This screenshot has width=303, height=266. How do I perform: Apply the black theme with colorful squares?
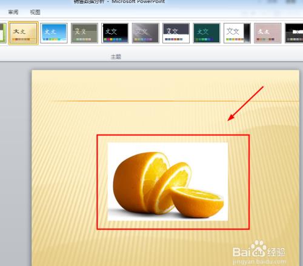[x=115, y=33]
